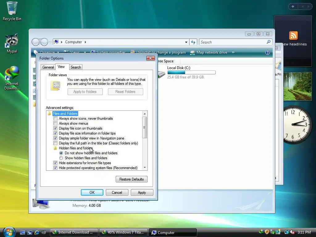Click Apply in Folder Options
This screenshot has height=237, width=316.
pyautogui.click(x=142, y=193)
